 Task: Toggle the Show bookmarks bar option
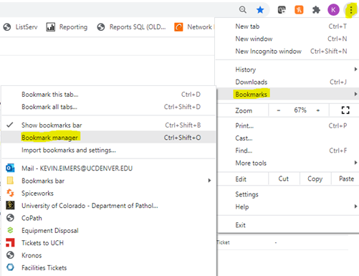(109, 125)
